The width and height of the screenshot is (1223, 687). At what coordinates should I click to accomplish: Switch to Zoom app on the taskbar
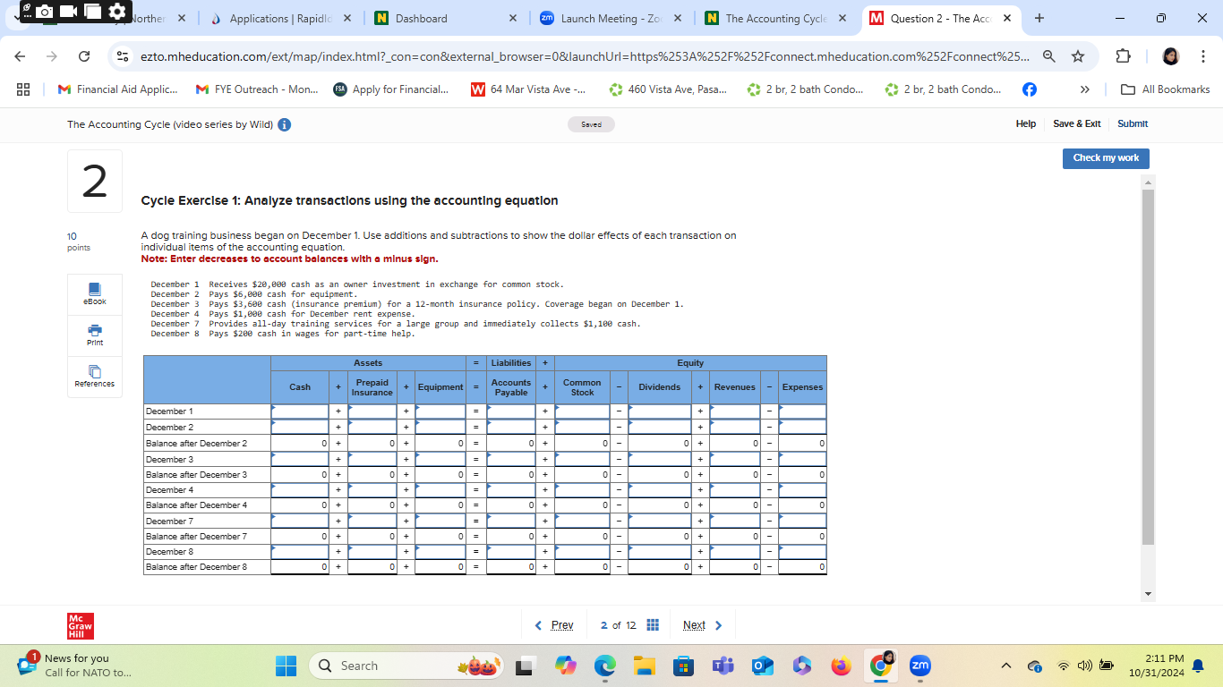click(919, 666)
